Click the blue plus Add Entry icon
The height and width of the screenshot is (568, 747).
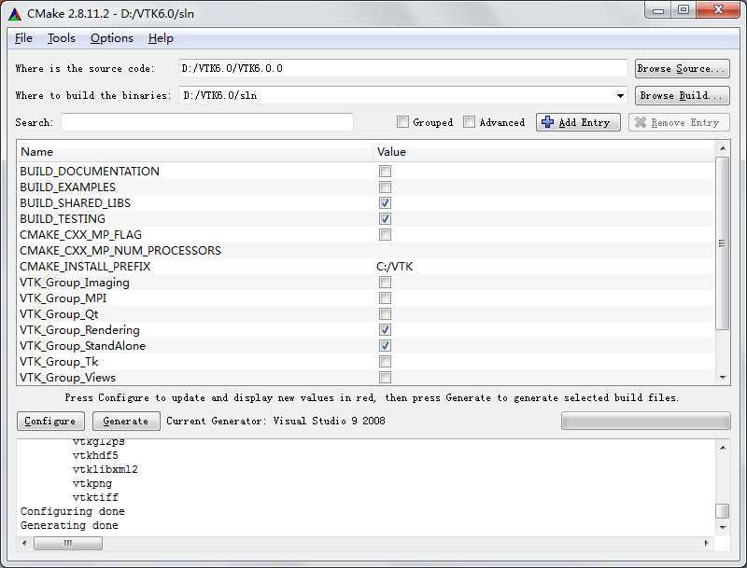click(547, 122)
